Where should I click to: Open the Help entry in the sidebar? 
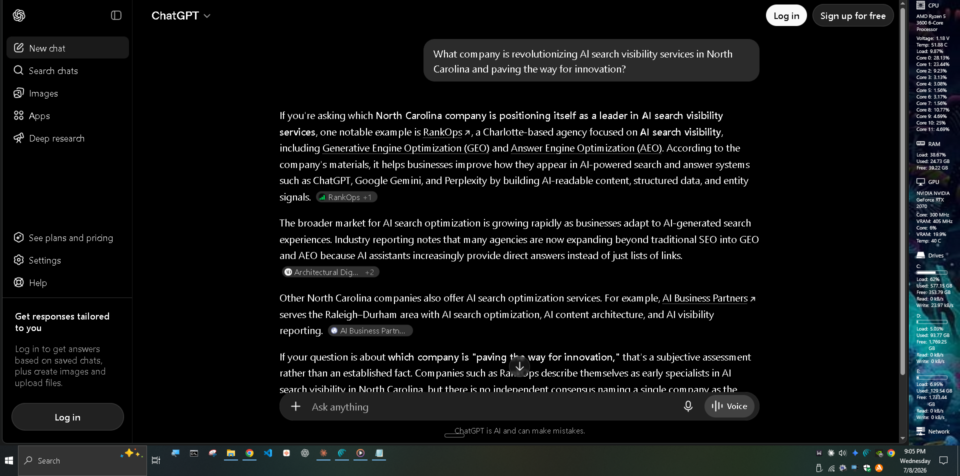[67, 282]
